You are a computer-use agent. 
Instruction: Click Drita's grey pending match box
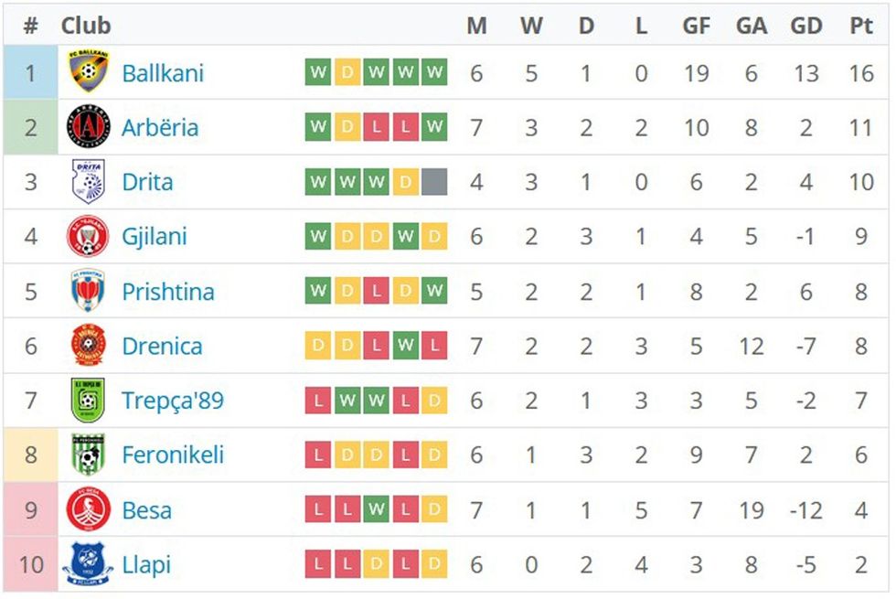click(x=434, y=182)
